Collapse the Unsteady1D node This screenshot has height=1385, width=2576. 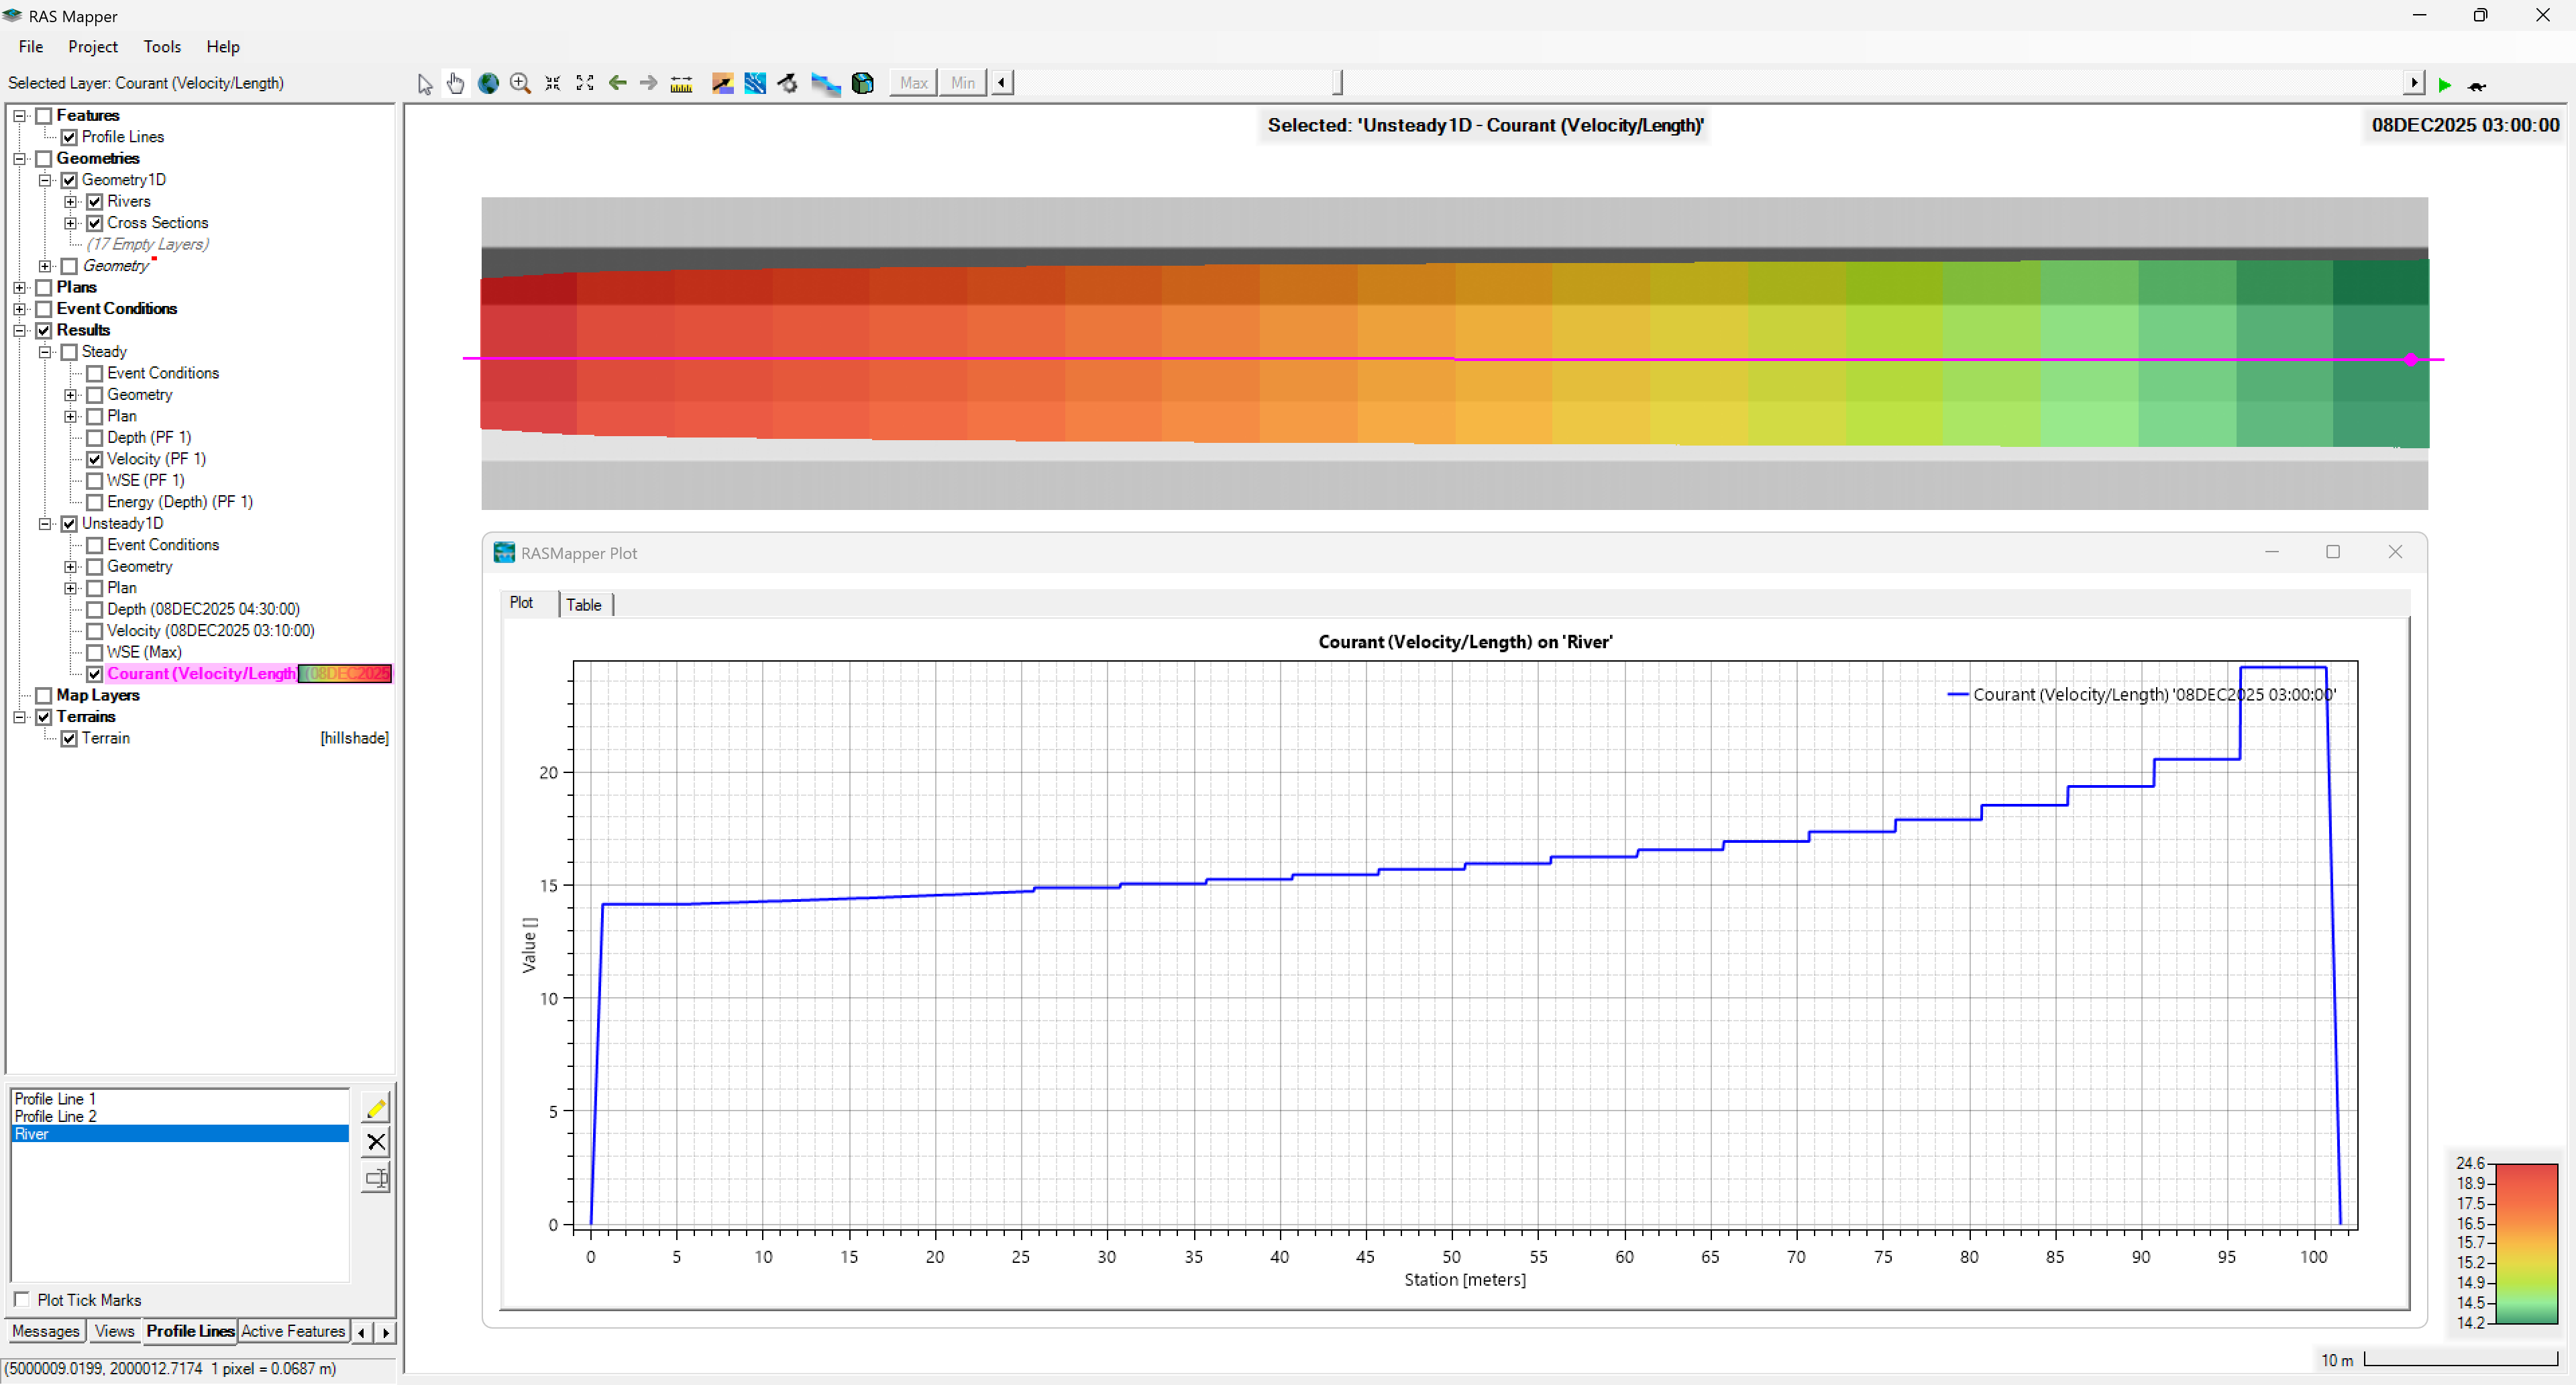(45, 524)
